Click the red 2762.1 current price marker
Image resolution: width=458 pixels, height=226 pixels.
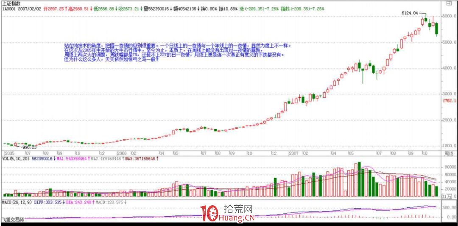pos(449,100)
